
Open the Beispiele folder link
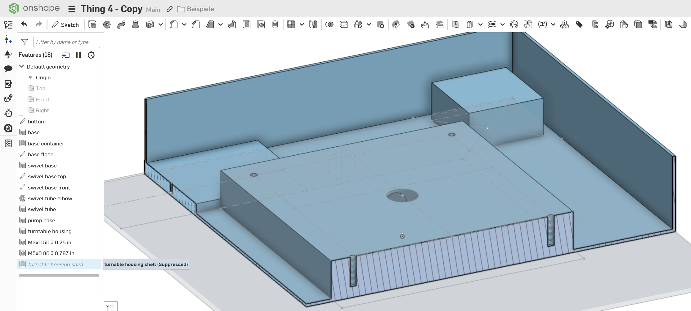click(x=195, y=9)
